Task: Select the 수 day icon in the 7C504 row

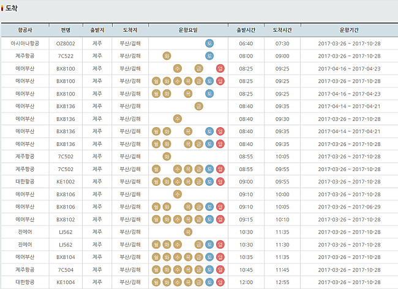Action: click(x=178, y=269)
